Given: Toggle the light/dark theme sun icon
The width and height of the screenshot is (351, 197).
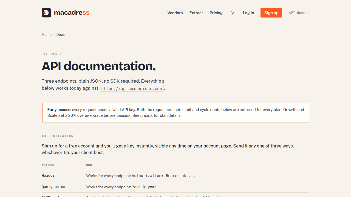Looking at the screenshot, I should point(233,13).
